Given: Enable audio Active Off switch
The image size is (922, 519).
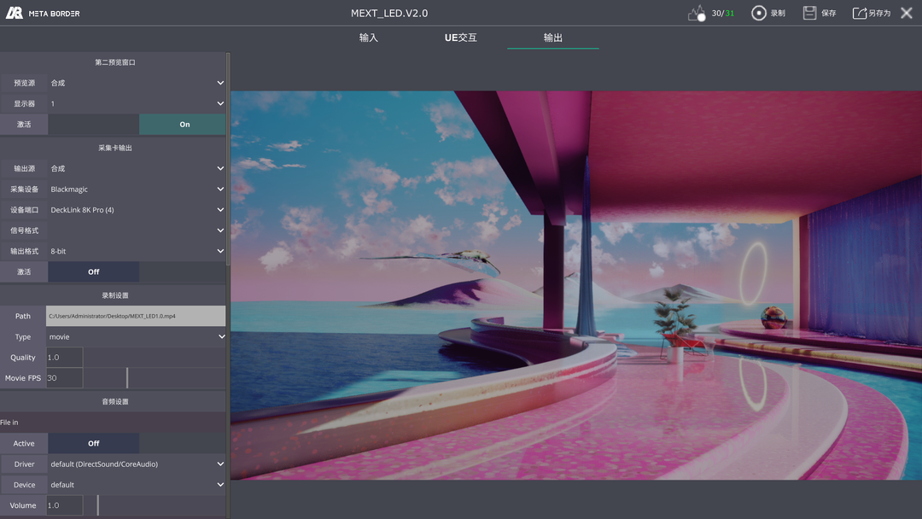Looking at the screenshot, I should pos(94,443).
